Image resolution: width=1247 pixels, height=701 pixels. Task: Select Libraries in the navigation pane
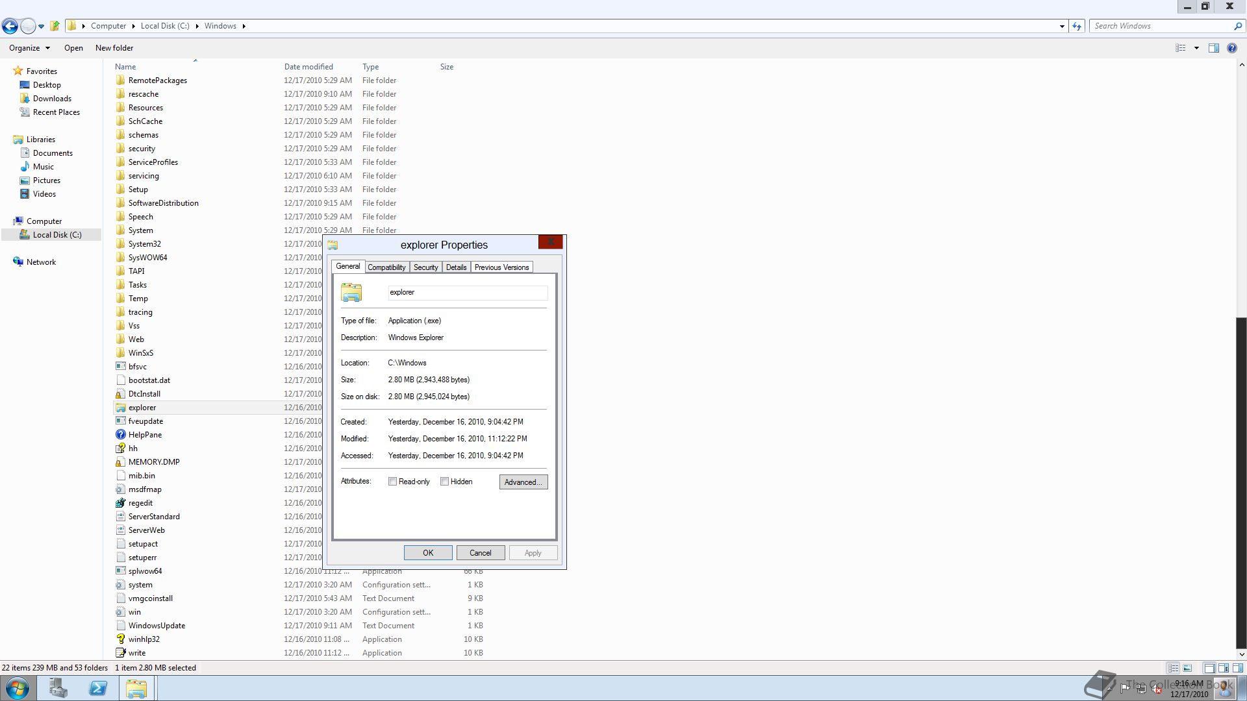(x=40, y=140)
